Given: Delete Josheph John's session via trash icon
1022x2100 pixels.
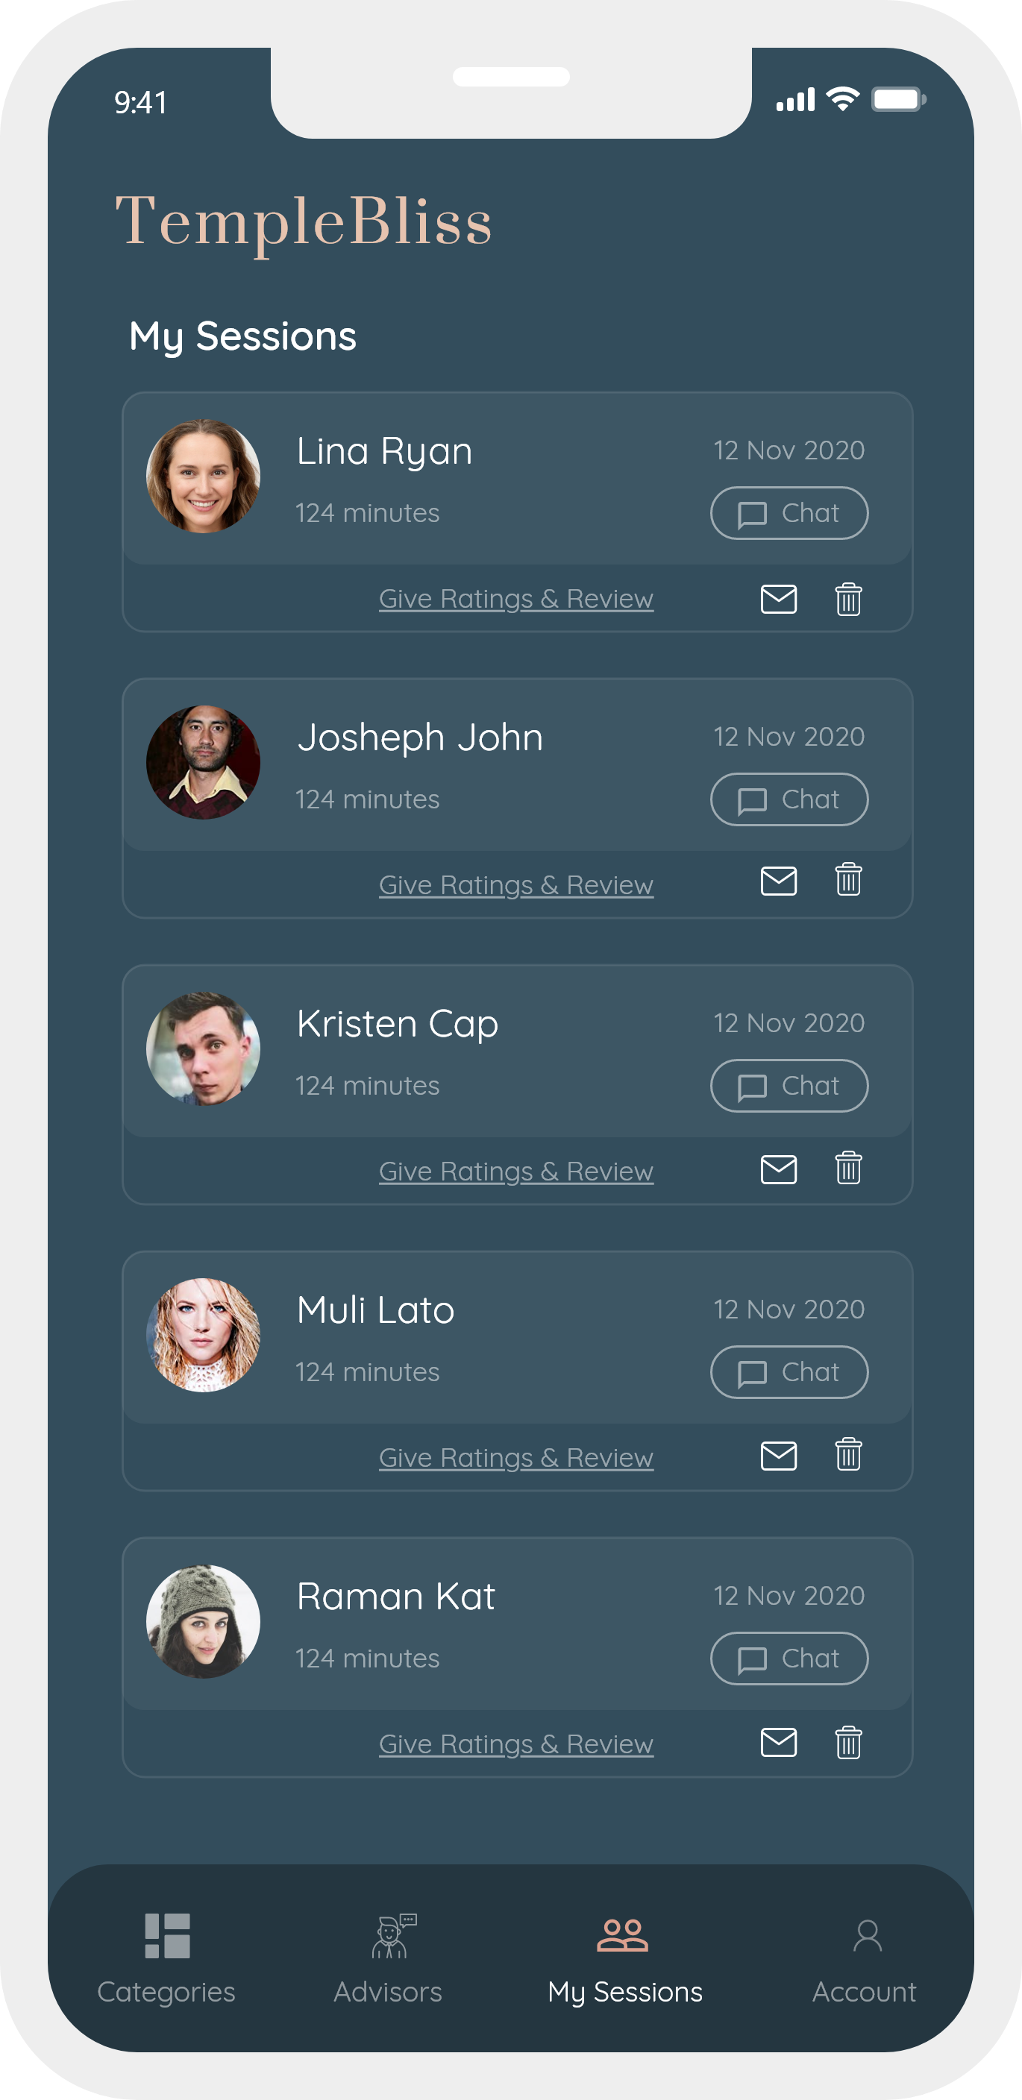Looking at the screenshot, I should tap(848, 880).
